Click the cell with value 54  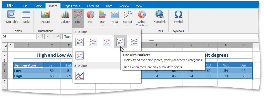(x=226, y=71)
